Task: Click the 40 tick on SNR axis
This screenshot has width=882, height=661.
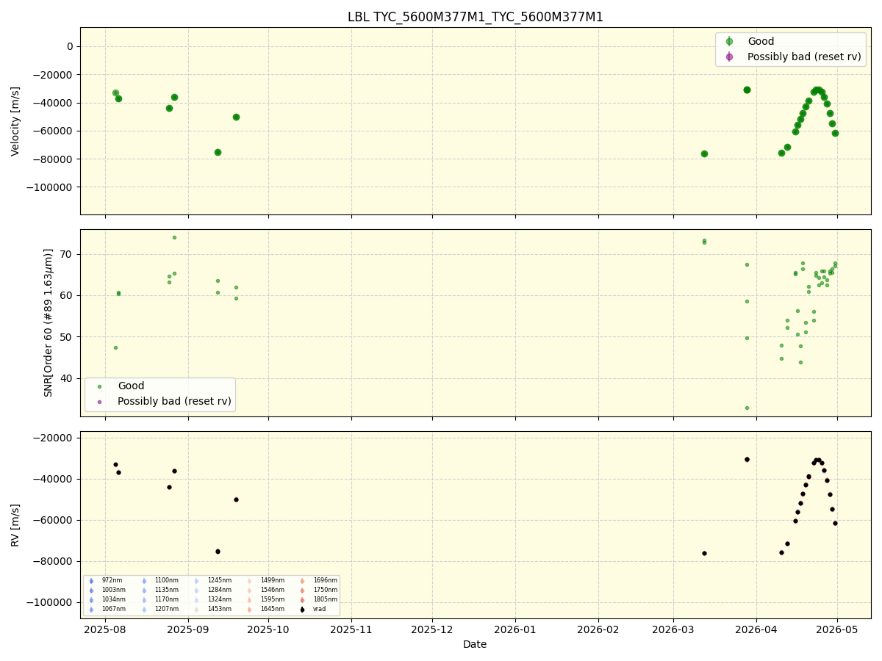Action: pos(68,378)
